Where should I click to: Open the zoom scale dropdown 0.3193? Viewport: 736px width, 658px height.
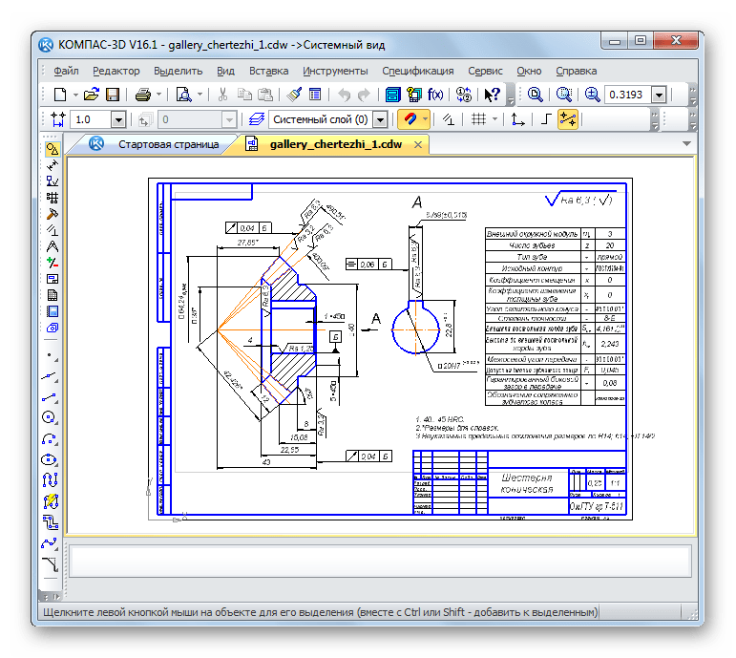point(659,95)
